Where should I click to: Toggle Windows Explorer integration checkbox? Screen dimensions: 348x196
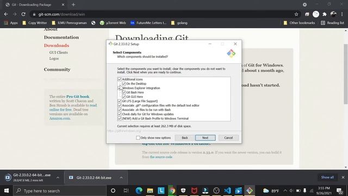[120, 88]
